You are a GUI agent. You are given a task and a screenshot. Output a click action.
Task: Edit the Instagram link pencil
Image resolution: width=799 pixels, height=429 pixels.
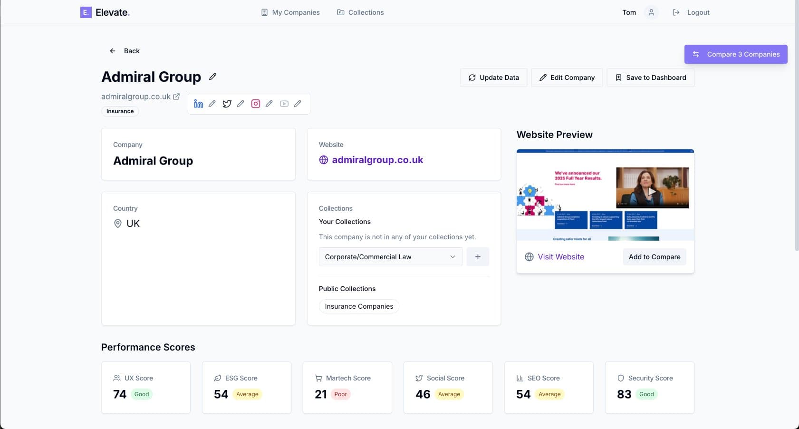269,104
